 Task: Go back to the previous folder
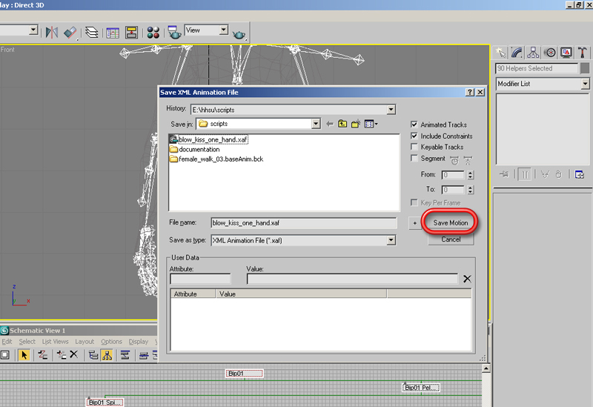pyautogui.click(x=330, y=124)
